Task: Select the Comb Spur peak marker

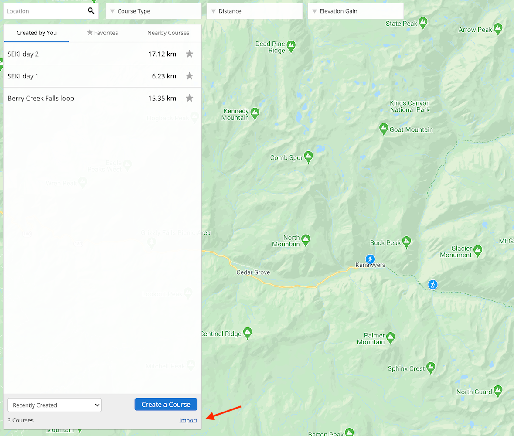Action: [x=309, y=157]
